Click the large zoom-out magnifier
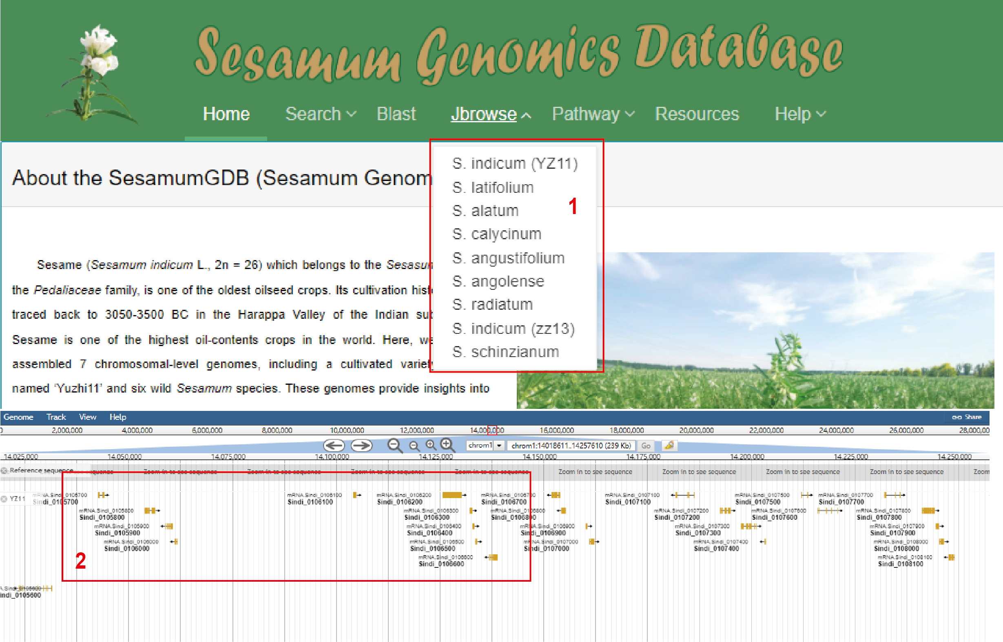Image resolution: width=1003 pixels, height=642 pixels. pos(394,446)
